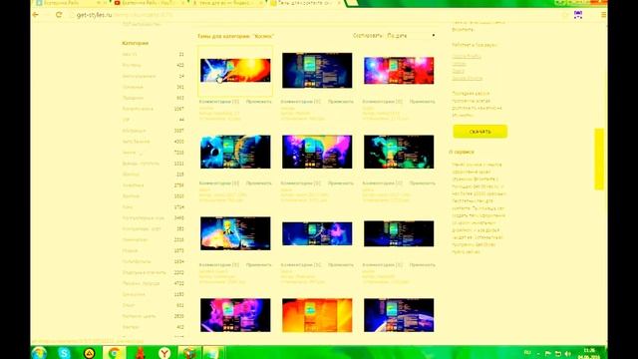This screenshot has height=359, width=638.
Task: Open the Action Center flag icon in tray
Action: click(x=547, y=353)
